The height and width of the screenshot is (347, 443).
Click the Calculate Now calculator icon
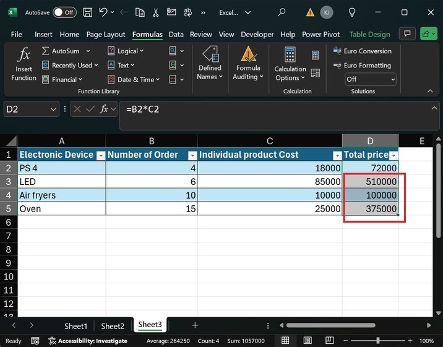[316, 56]
